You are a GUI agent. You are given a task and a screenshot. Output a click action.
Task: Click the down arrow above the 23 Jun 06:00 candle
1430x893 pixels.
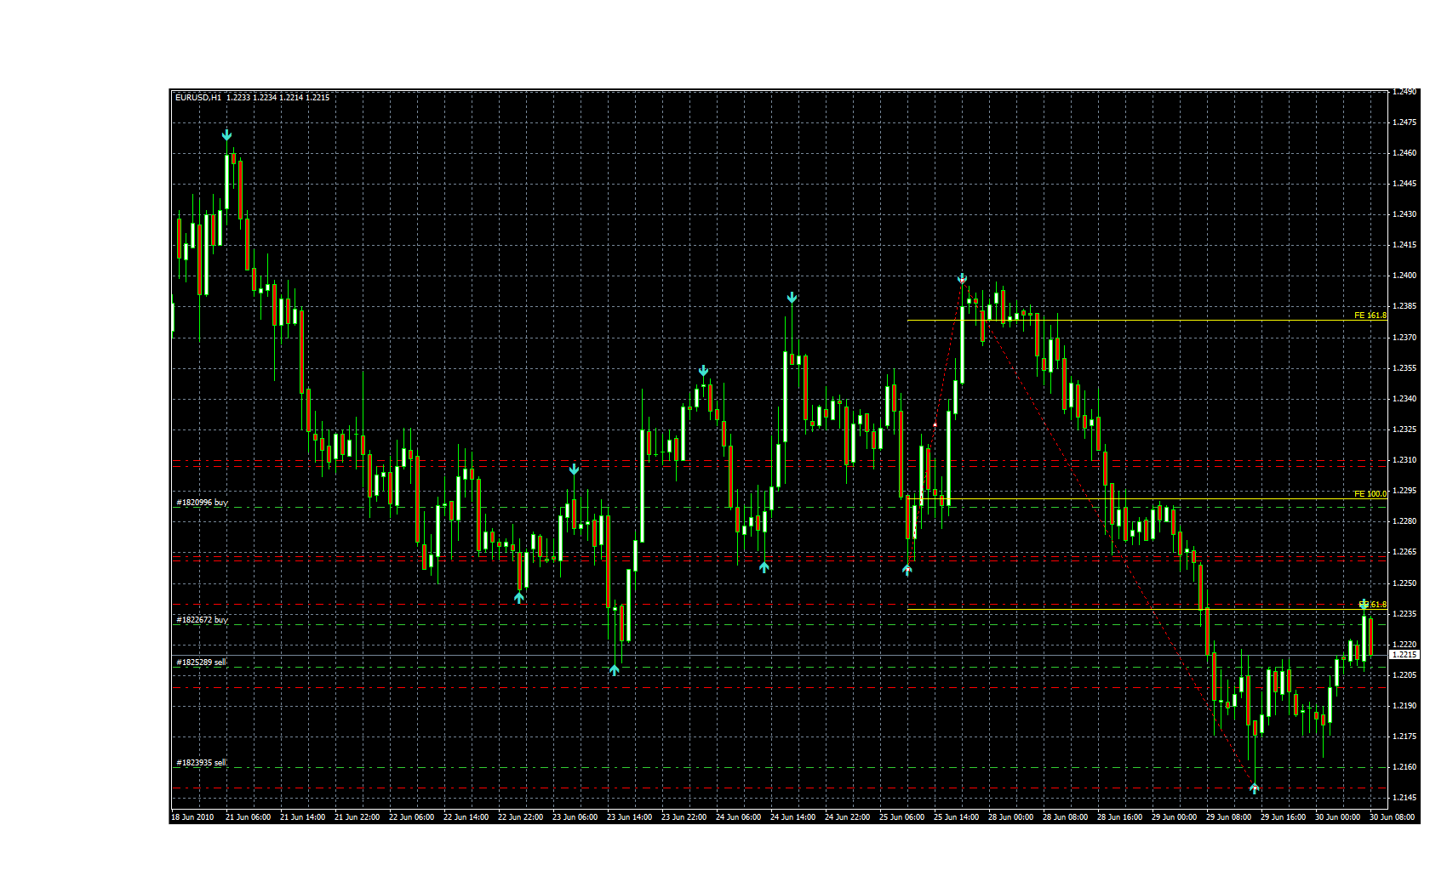574,469
